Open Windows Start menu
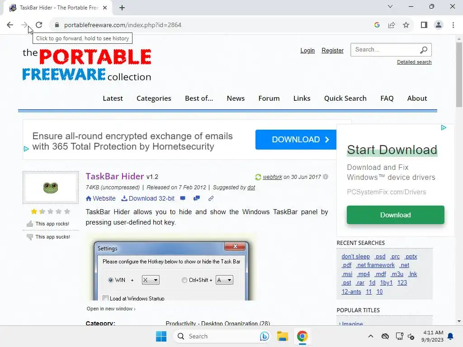 click(161, 336)
